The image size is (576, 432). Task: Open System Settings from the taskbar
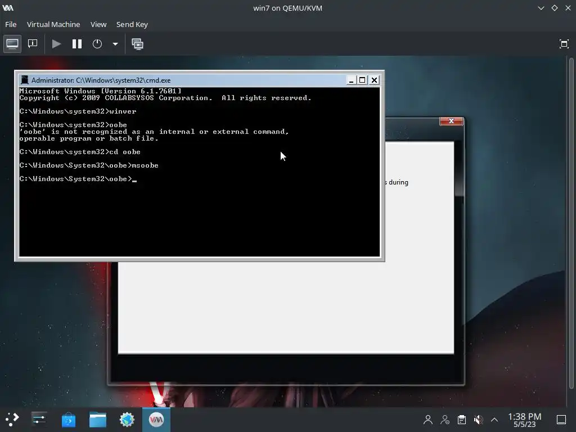coord(39,420)
